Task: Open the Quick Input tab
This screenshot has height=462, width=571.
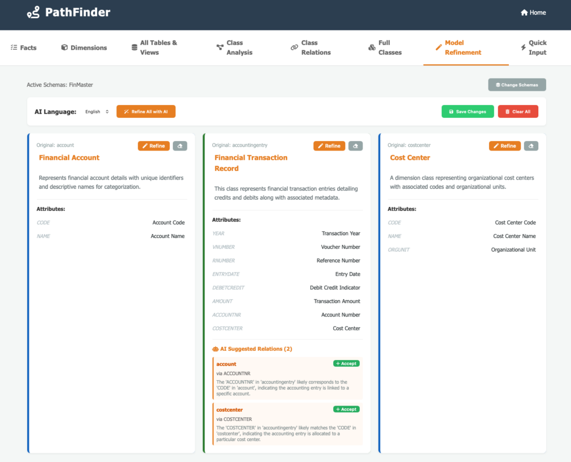Action: [533, 48]
